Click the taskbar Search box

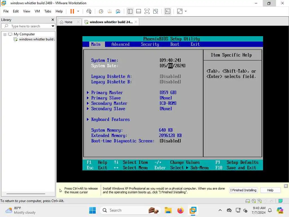point(130,210)
